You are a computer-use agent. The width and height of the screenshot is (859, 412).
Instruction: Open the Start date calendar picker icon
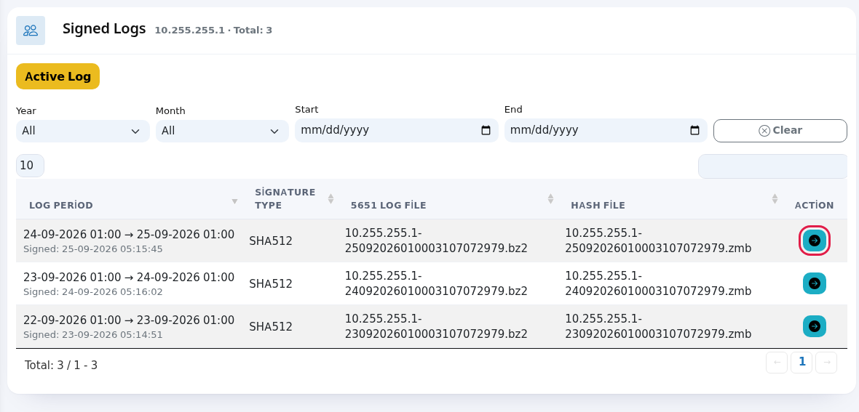coord(486,130)
